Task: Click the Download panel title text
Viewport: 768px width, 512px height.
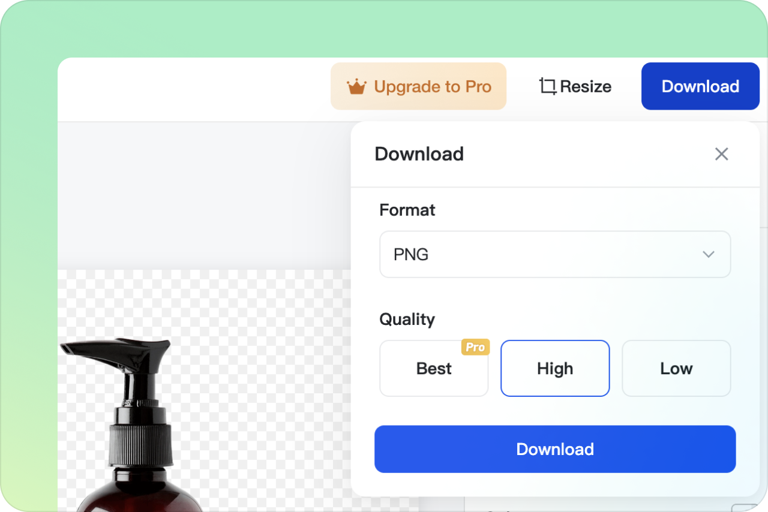Action: click(419, 154)
